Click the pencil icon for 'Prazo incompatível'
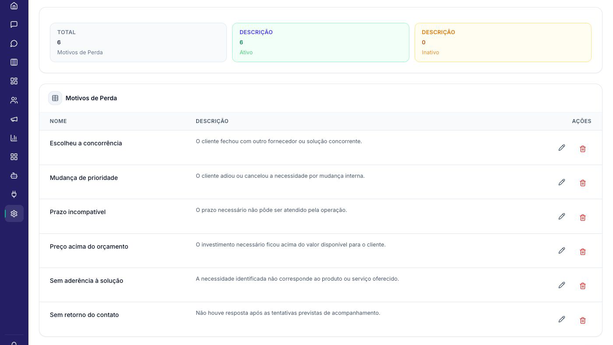The image size is (613, 345). pos(562,216)
